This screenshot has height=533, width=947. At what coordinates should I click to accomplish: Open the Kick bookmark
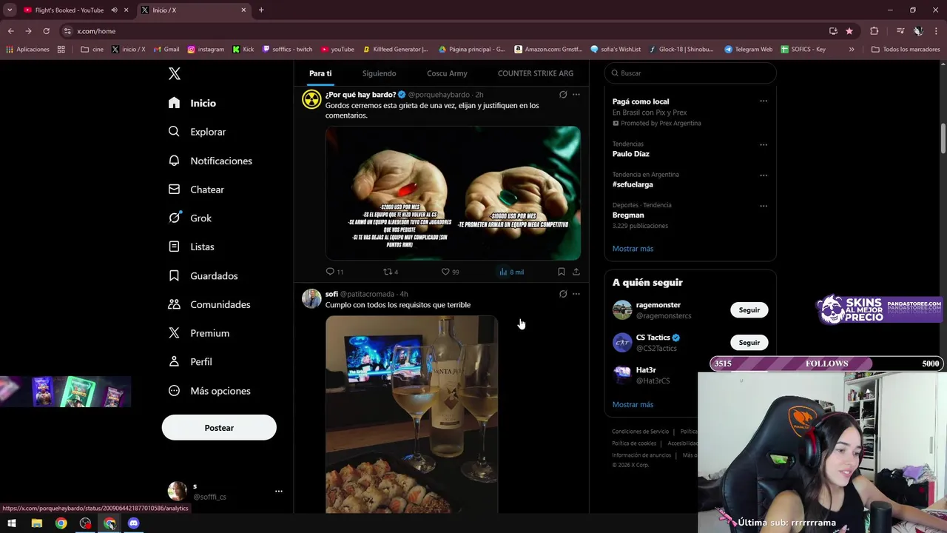[243, 50]
